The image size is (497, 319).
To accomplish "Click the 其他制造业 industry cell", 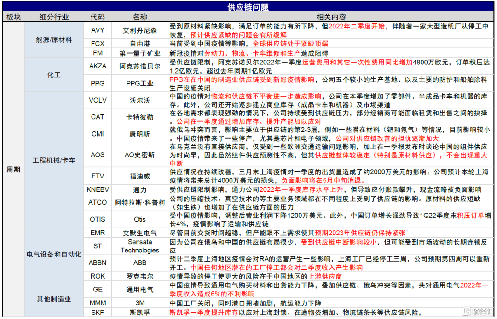I will pos(54,299).
